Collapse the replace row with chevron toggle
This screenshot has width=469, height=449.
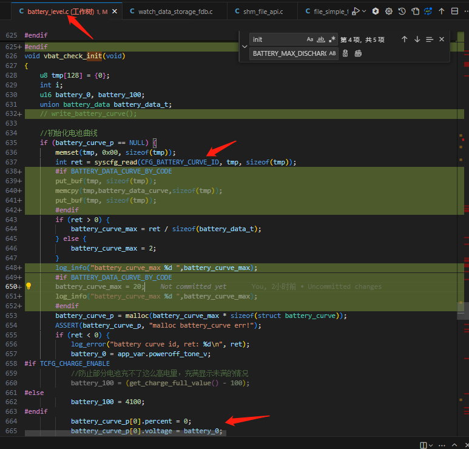click(245, 47)
